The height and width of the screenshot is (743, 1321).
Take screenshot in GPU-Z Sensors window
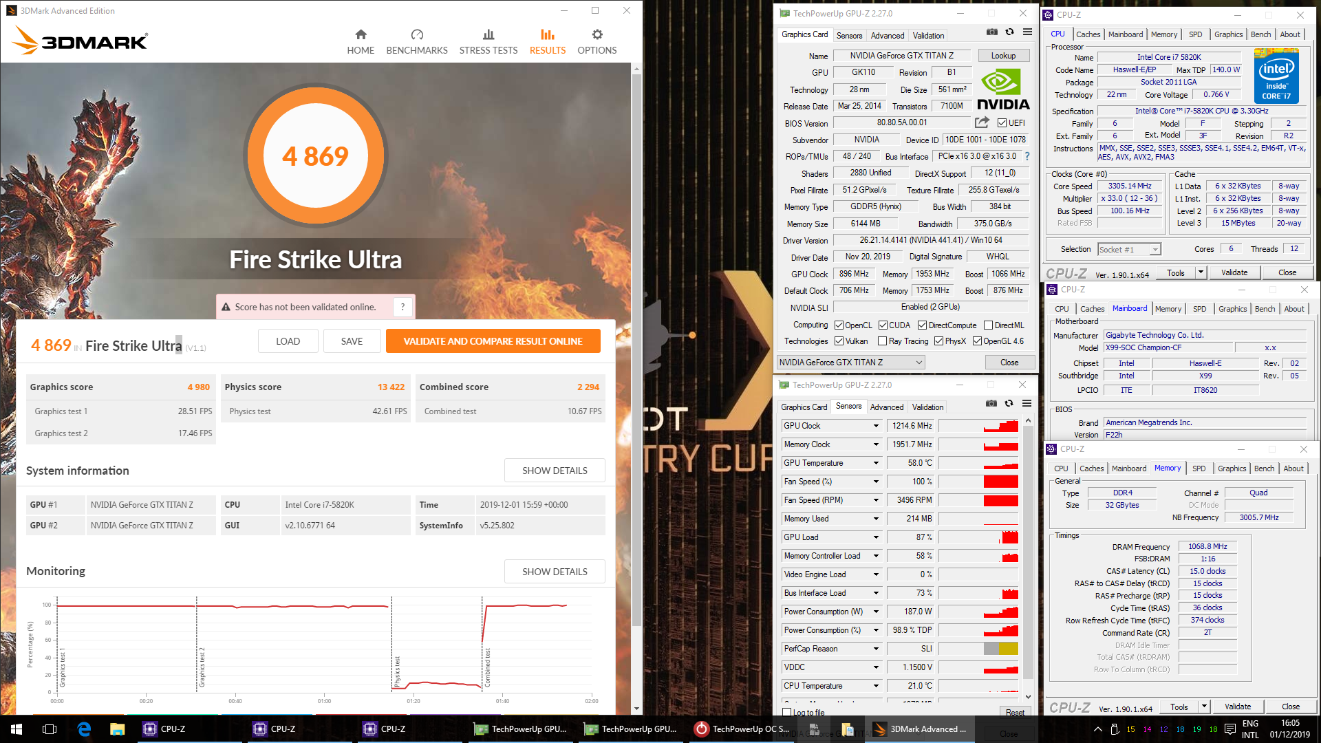pos(991,403)
